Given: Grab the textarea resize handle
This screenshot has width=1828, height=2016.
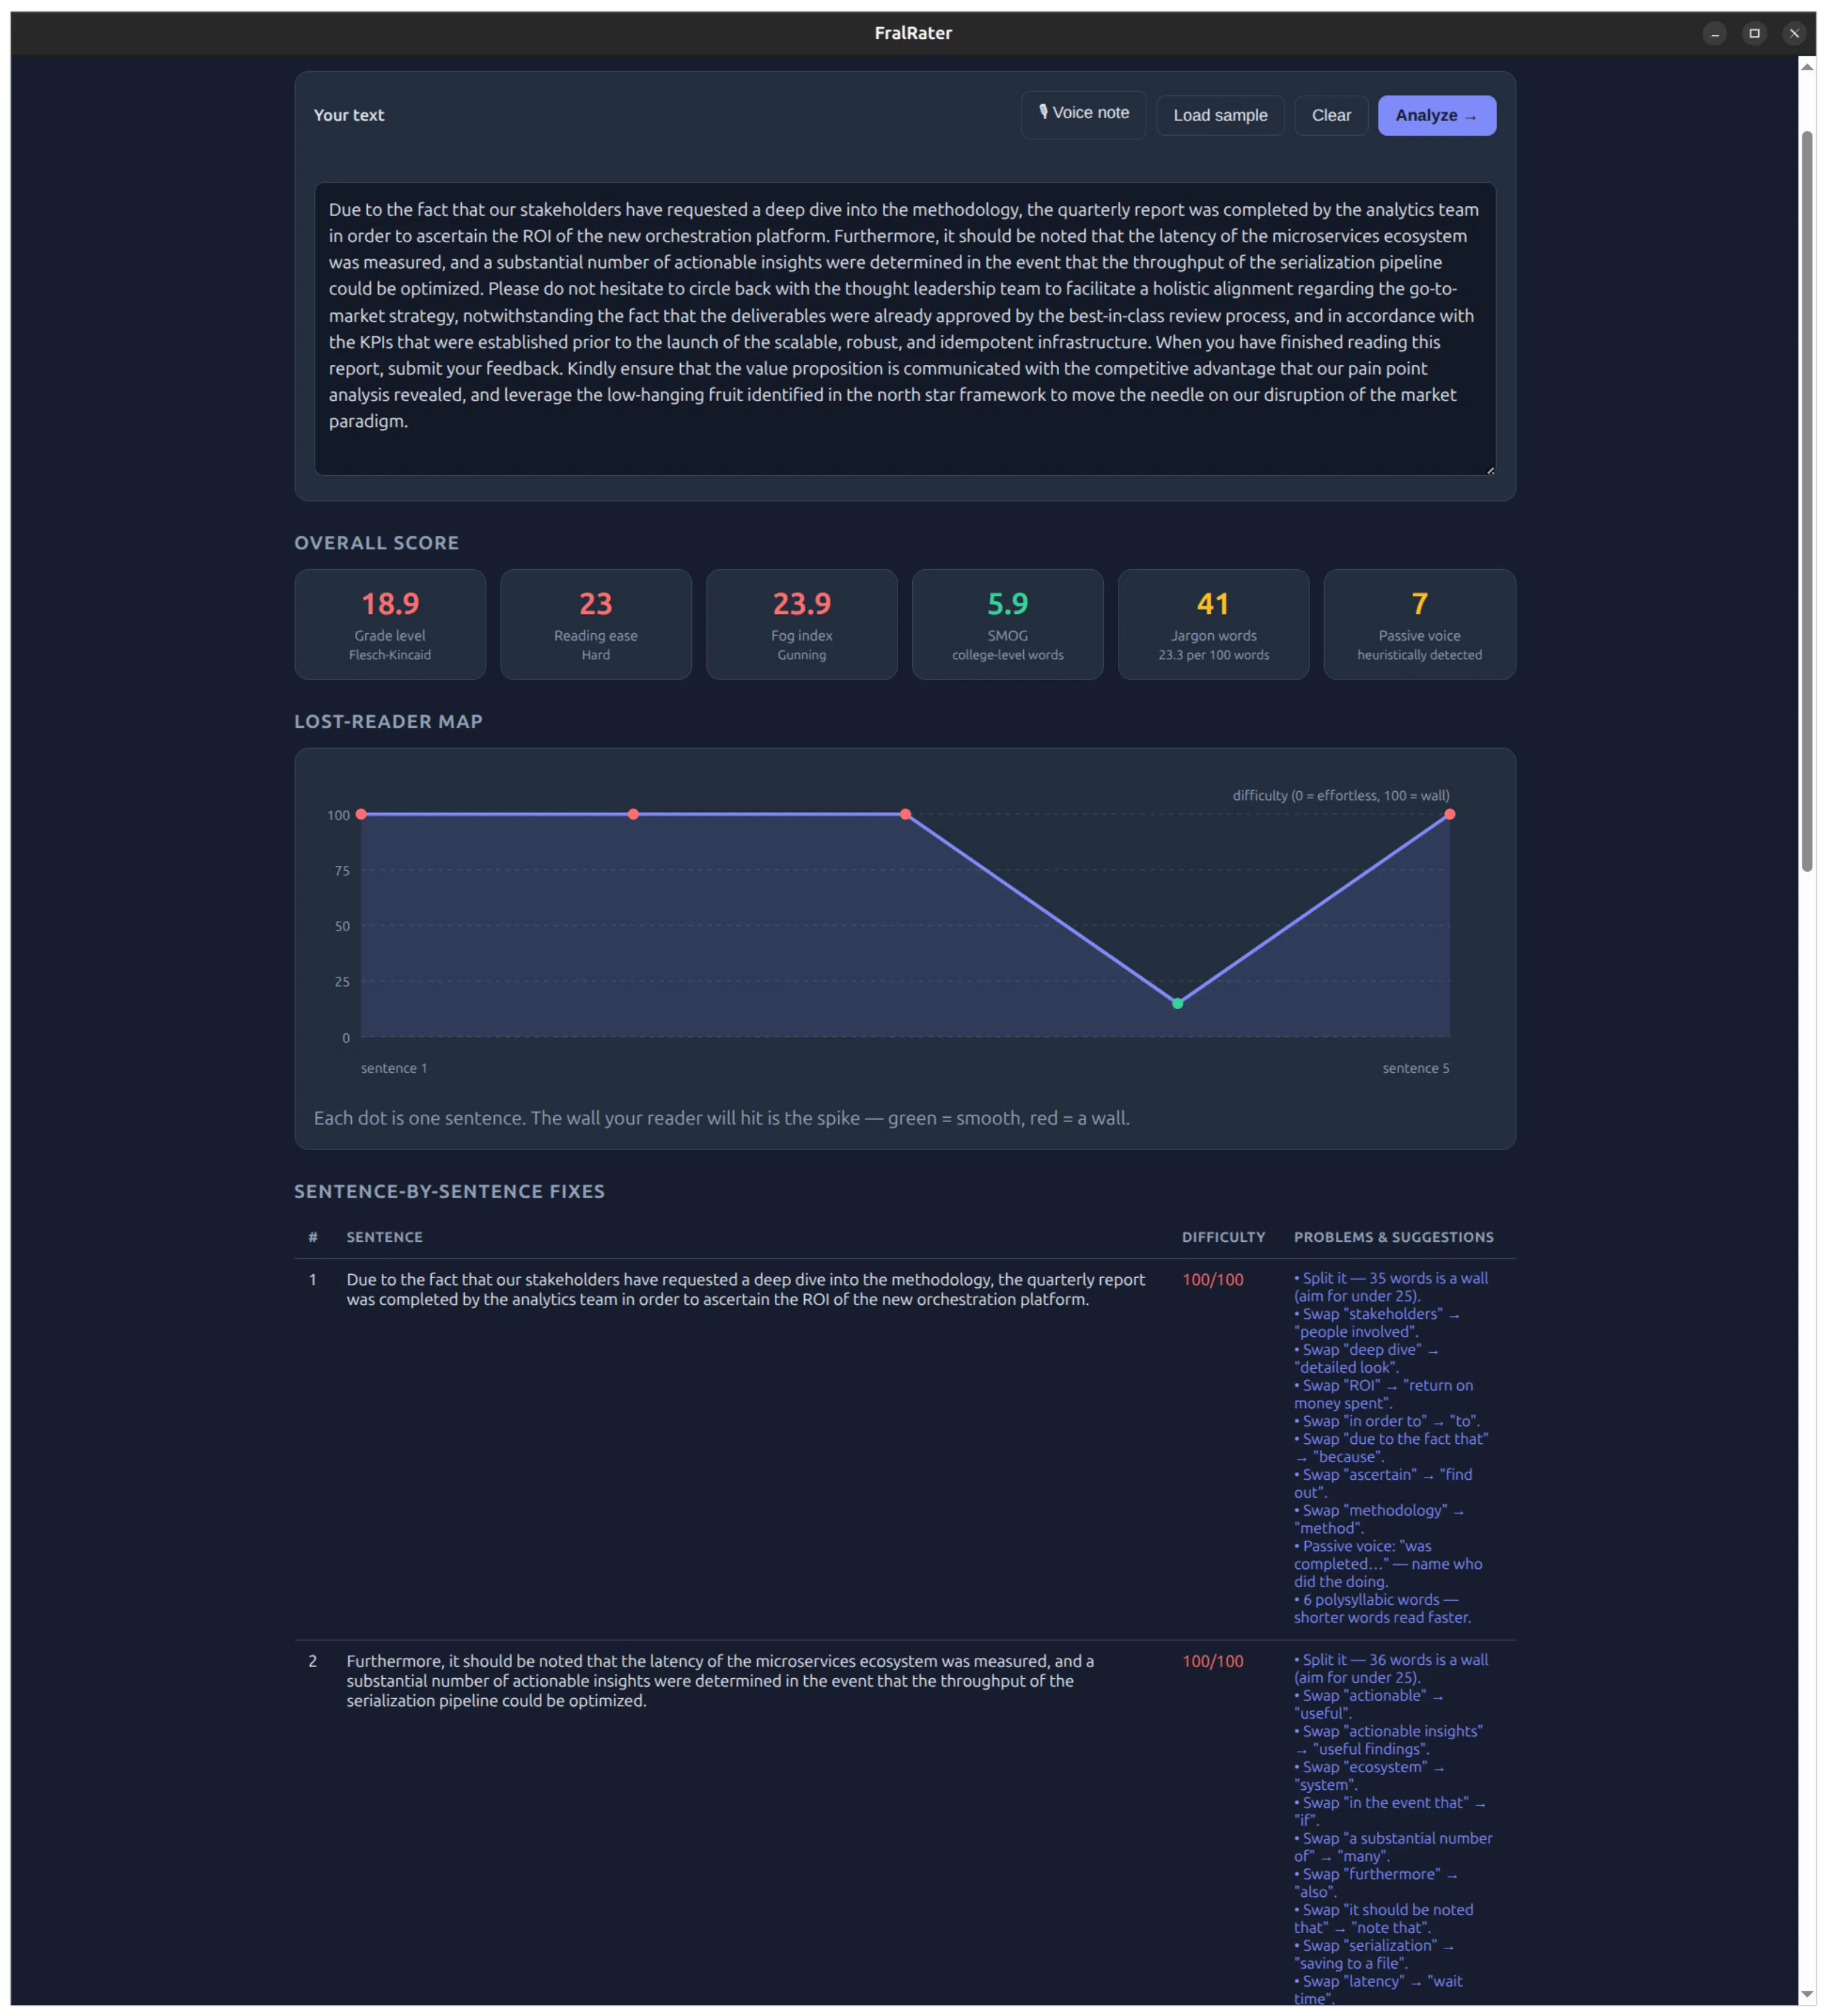Looking at the screenshot, I should point(1489,469).
